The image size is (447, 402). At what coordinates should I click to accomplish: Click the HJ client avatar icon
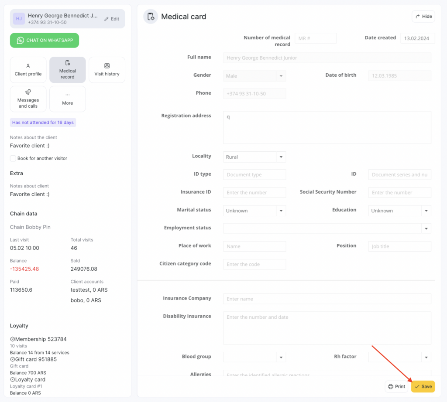(x=19, y=19)
